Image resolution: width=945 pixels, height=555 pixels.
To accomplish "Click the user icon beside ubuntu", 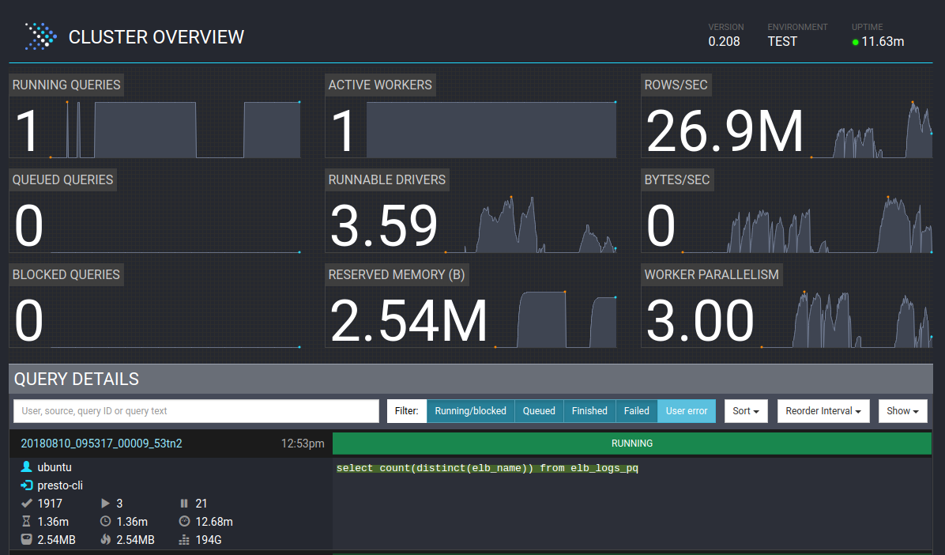I will click(x=27, y=467).
